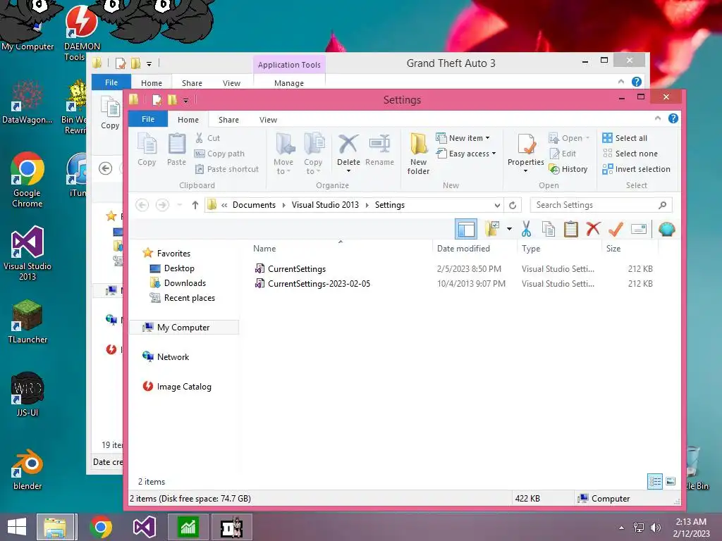Image resolution: width=722 pixels, height=541 pixels.
Task: Open the Settings quick access toolbar dropdown
Action: [185, 100]
